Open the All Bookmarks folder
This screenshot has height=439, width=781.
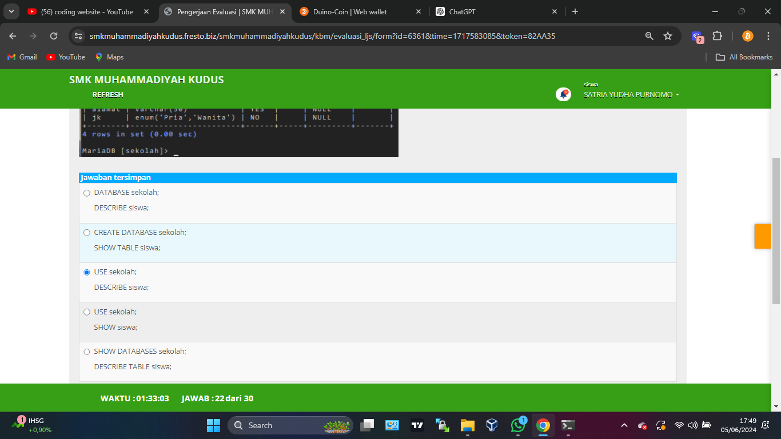click(744, 57)
